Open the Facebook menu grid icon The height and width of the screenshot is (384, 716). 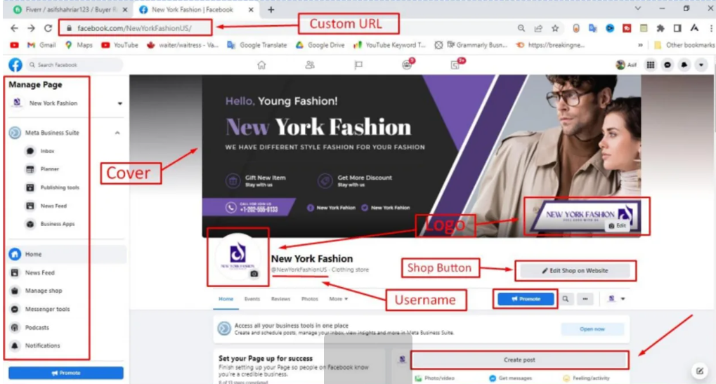tap(651, 65)
